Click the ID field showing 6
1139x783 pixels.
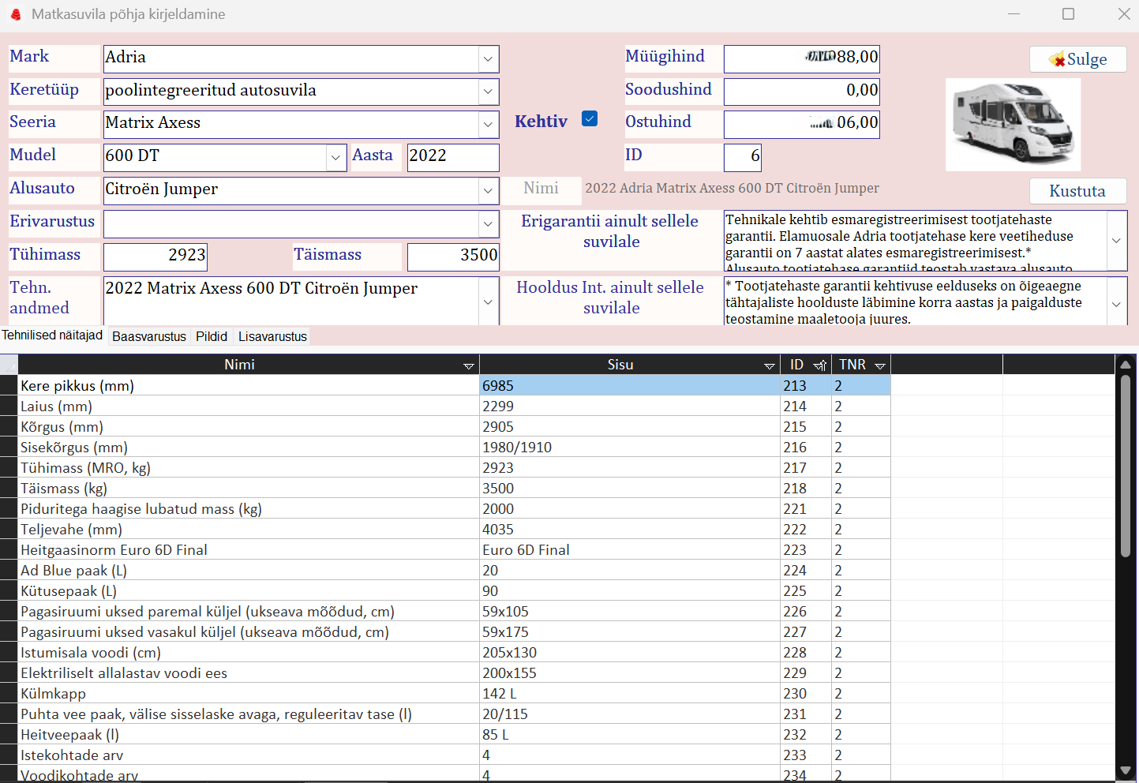coord(742,157)
